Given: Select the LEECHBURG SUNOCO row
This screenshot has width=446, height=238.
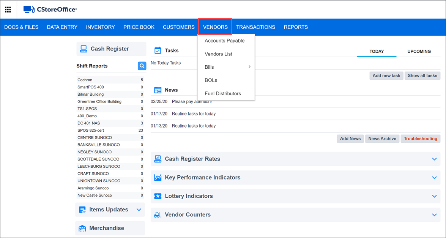Looking at the screenshot, I should [x=110, y=166].
